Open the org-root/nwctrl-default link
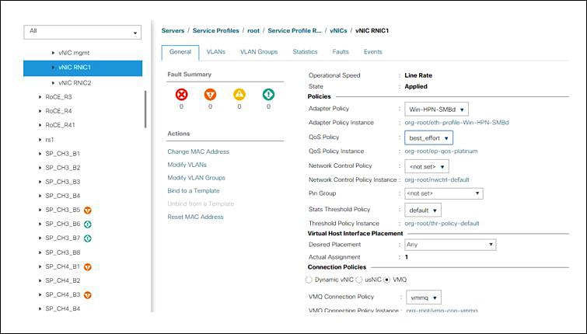Screen dimensions: 587x334 pos(437,180)
